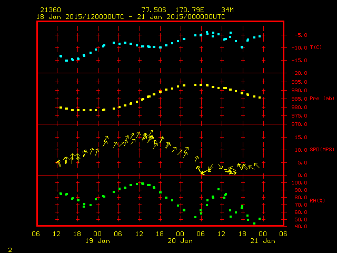This screenshot has height=253, width=337.
Task: Click the positive 10.0 wind speed label
Action: (x=301, y=150)
